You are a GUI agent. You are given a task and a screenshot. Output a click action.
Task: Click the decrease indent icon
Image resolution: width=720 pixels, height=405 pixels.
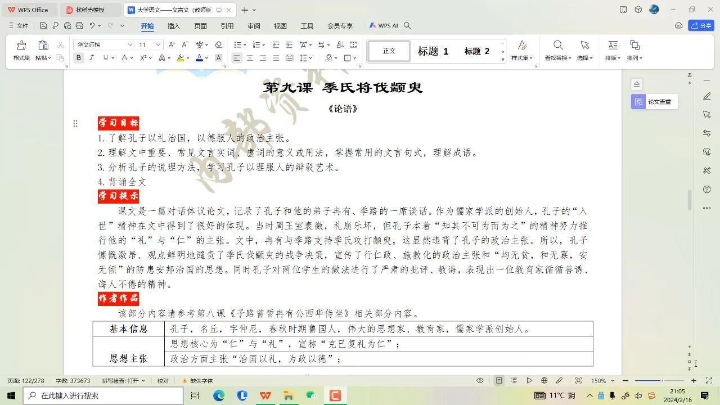(276, 44)
